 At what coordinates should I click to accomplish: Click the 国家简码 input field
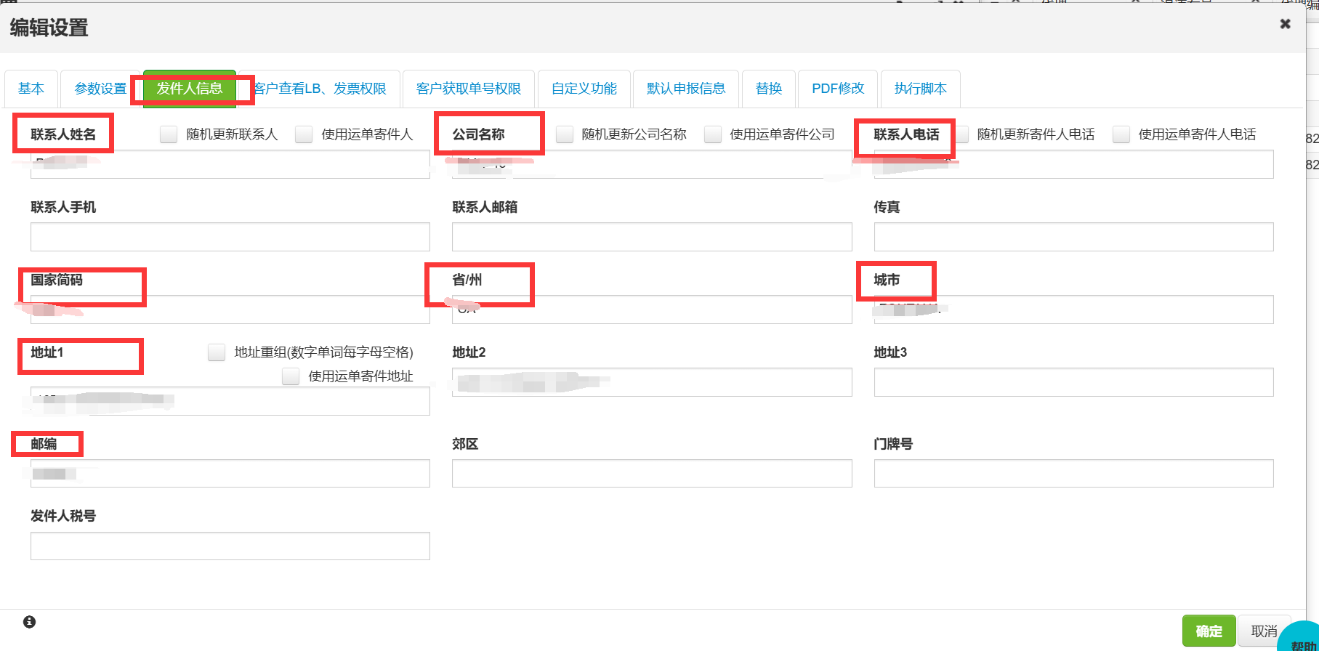(x=230, y=310)
